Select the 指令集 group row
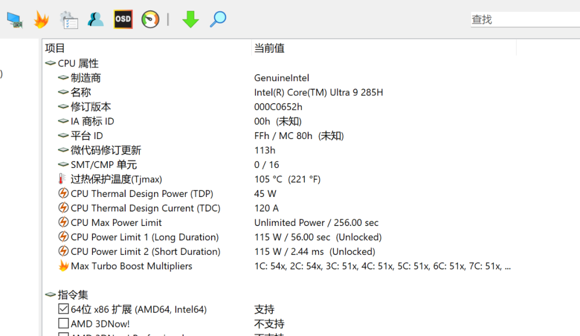The height and width of the screenshot is (336, 580). (x=67, y=295)
